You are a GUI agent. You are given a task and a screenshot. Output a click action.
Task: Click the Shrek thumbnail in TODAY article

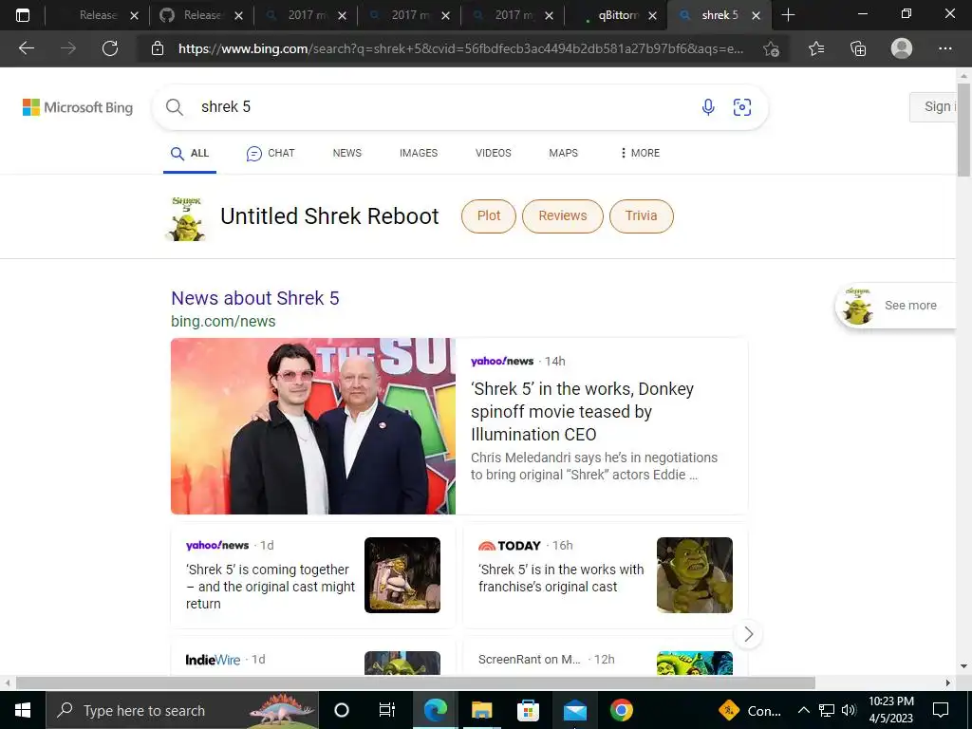tap(694, 575)
